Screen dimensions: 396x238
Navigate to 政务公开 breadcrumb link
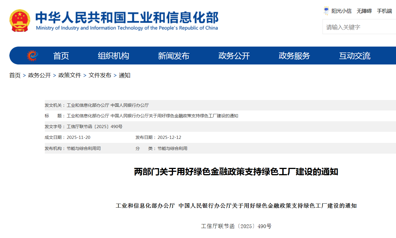click(39, 75)
